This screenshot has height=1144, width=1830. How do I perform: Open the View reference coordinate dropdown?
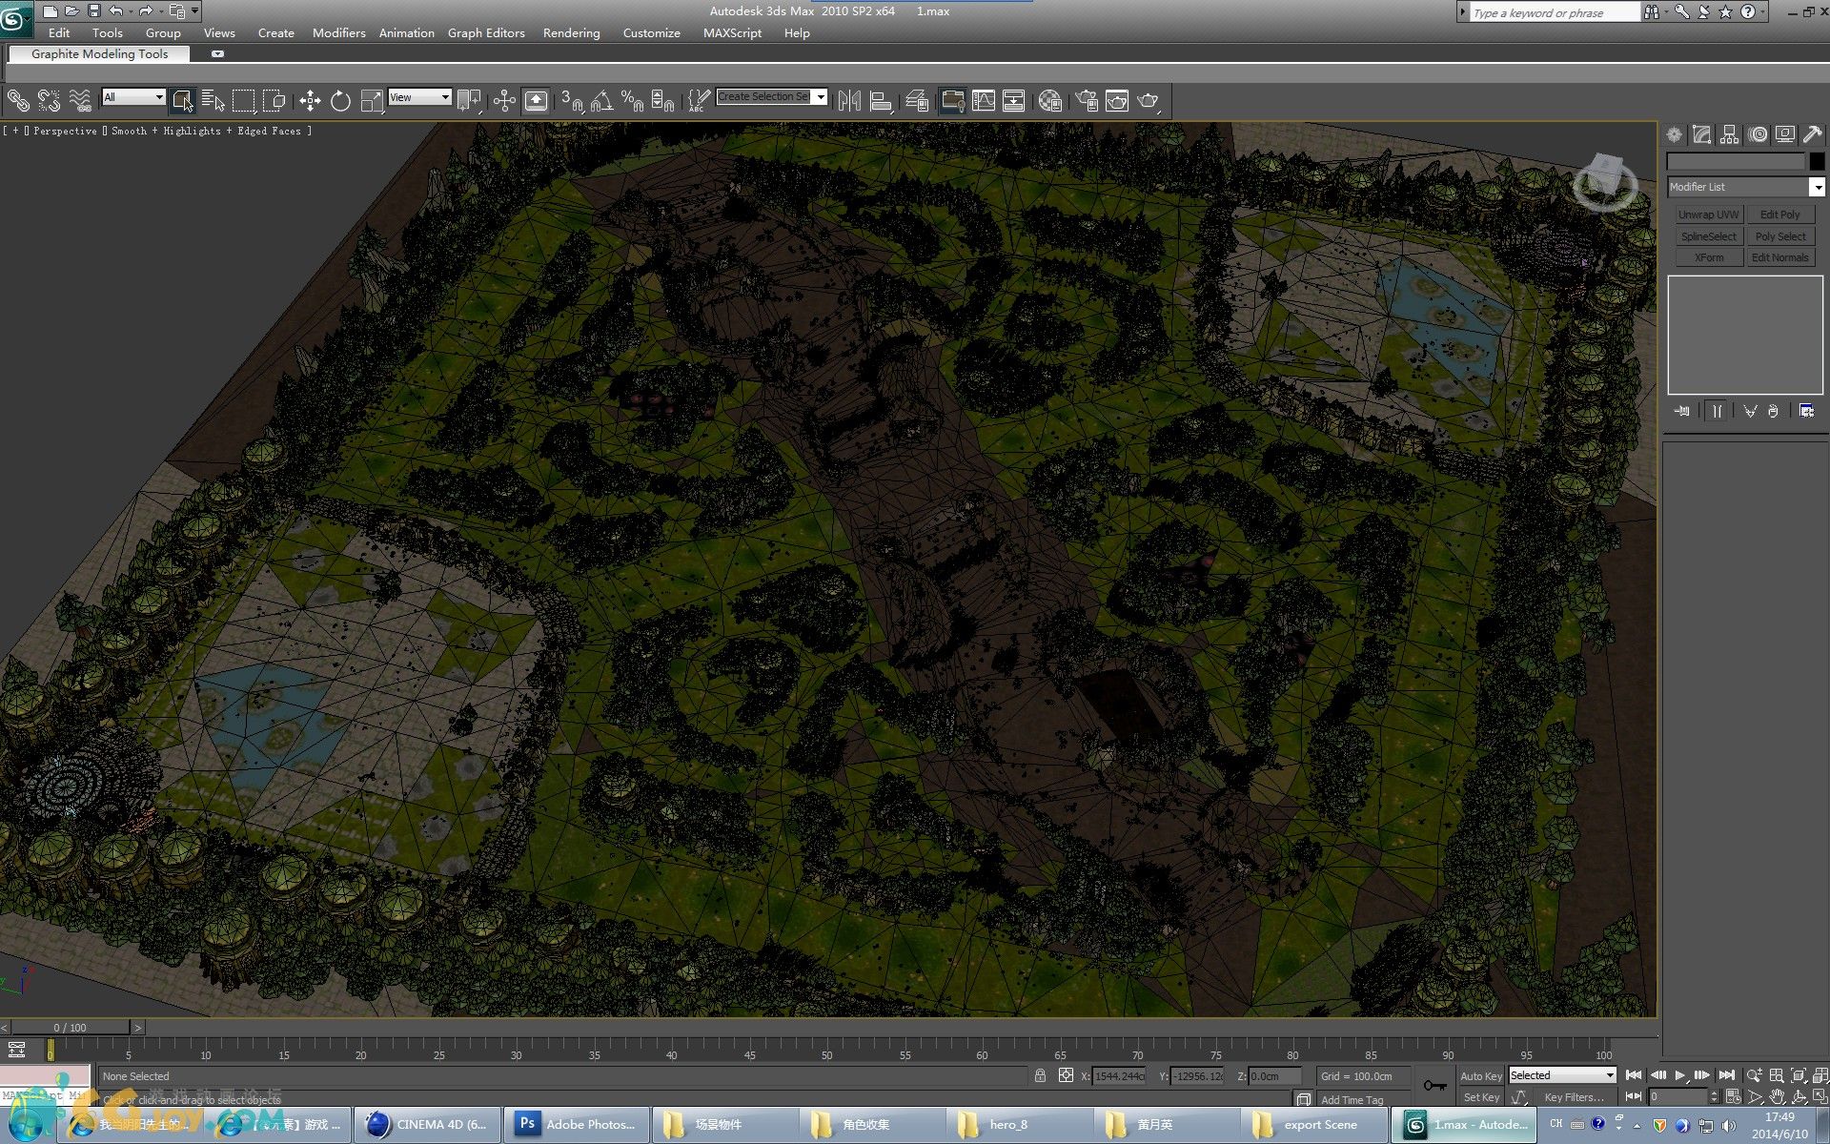419,97
